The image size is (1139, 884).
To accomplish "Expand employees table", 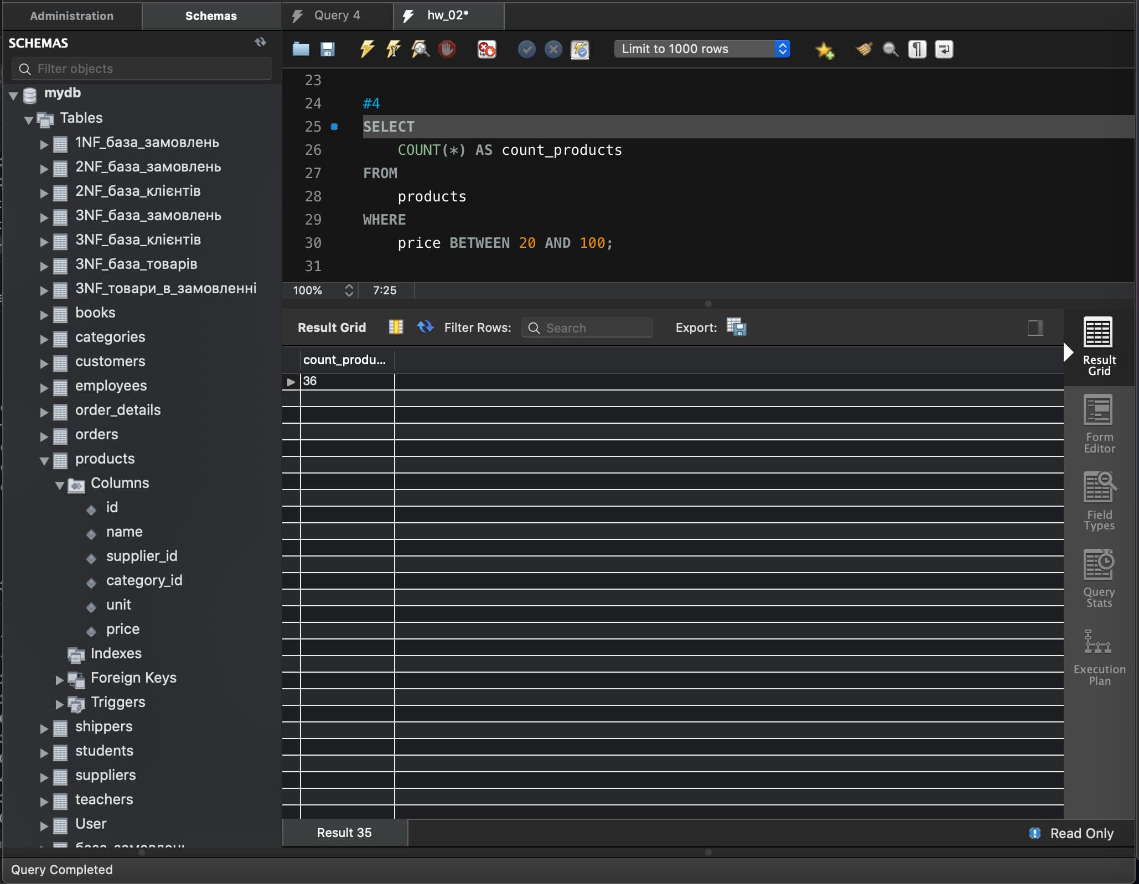I will [x=44, y=388].
